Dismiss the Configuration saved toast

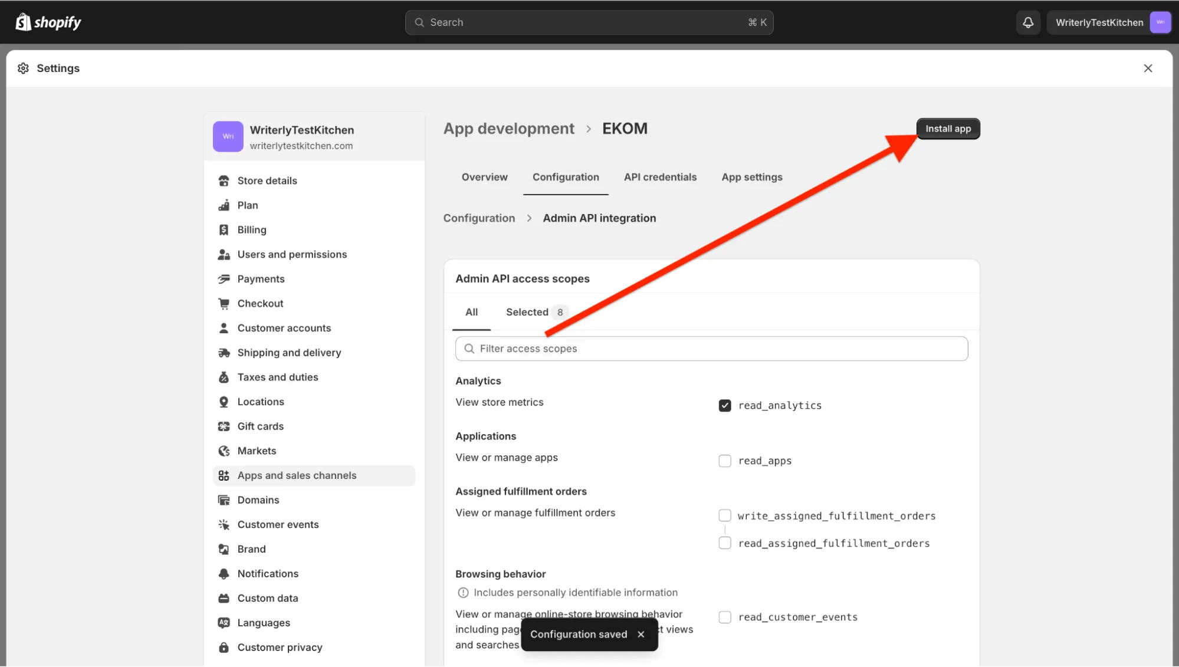641,635
